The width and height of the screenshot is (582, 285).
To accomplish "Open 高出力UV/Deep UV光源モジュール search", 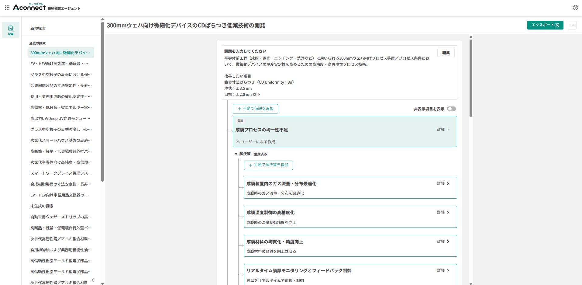I will pos(60,118).
